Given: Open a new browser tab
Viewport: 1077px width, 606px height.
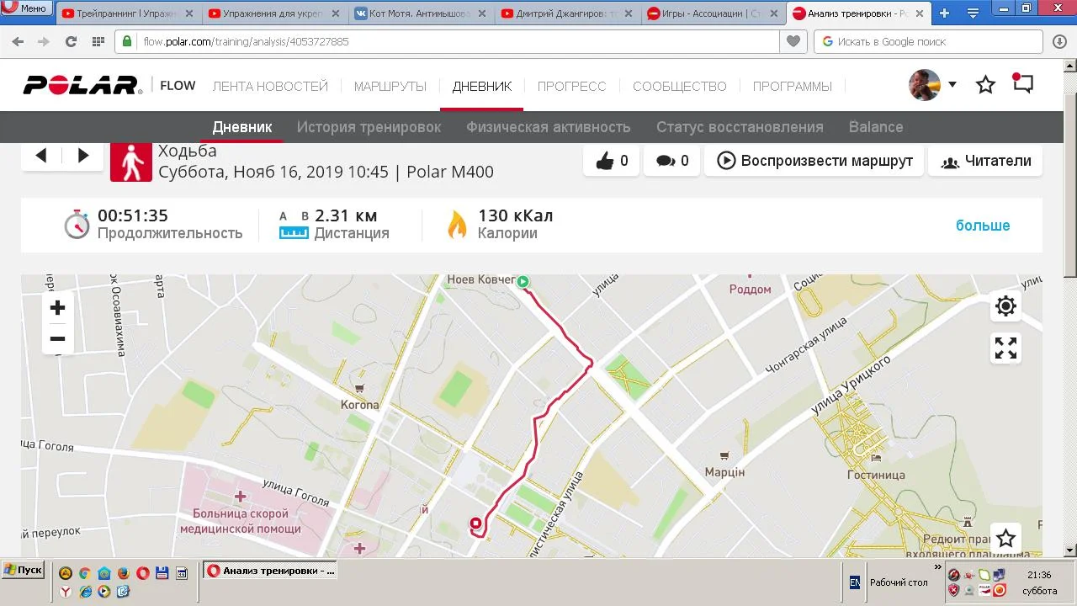Looking at the screenshot, I should coord(944,13).
